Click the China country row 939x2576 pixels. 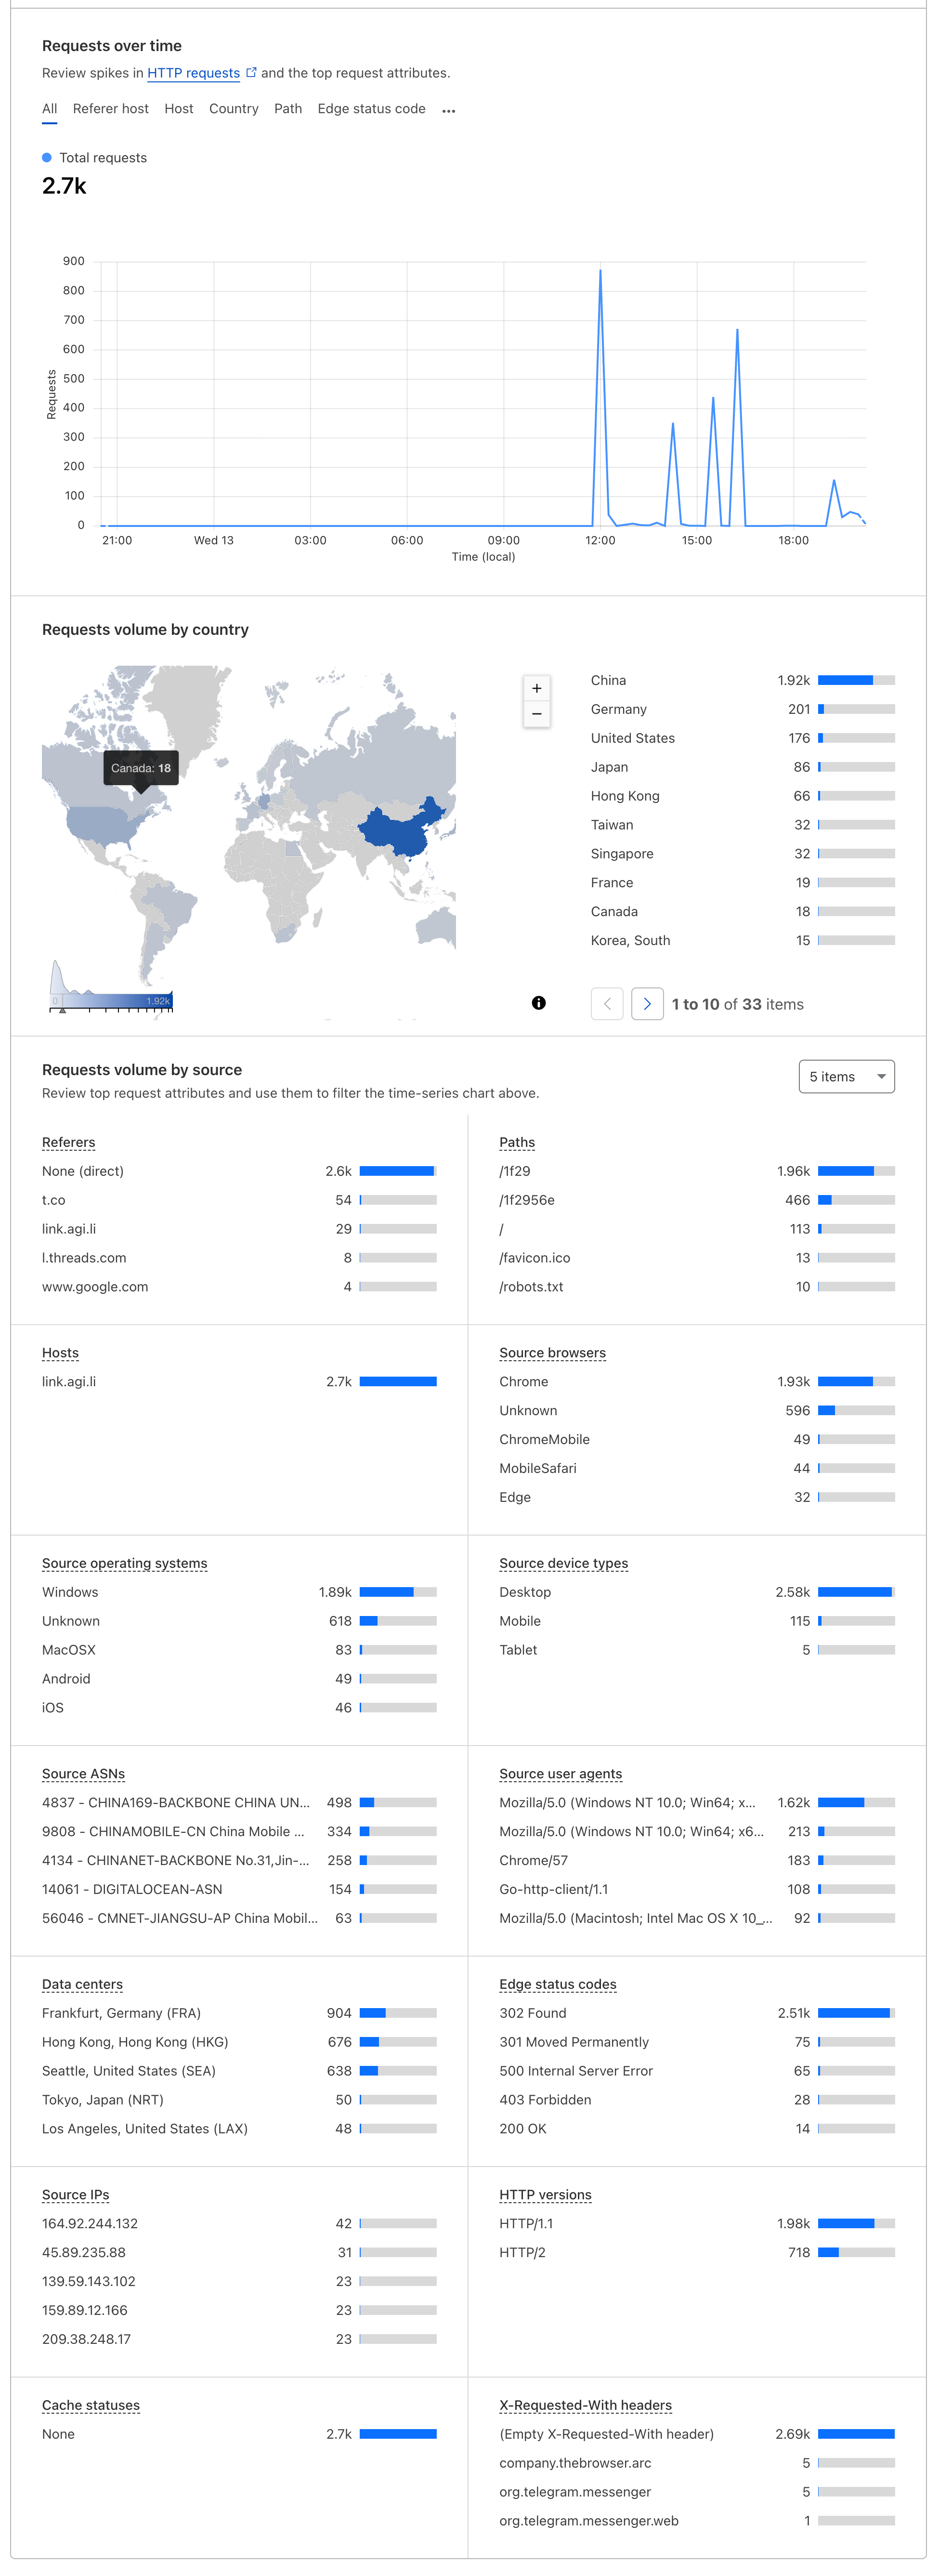[742, 680]
